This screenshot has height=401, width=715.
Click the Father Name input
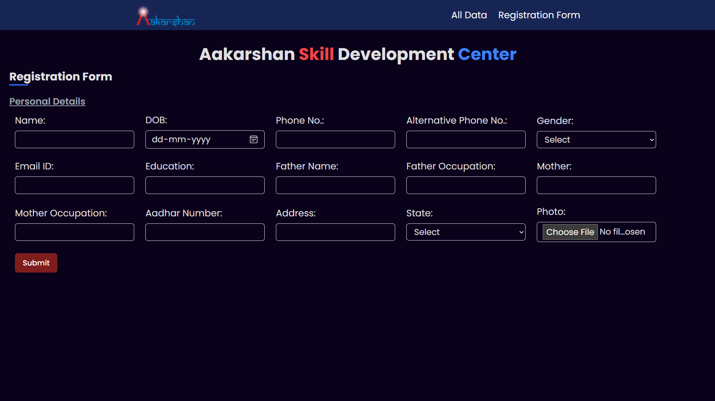pyautogui.click(x=335, y=185)
